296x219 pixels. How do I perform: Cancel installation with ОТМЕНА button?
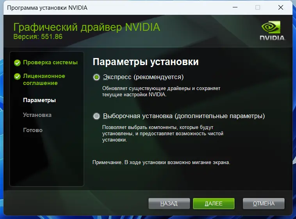pos(264,203)
